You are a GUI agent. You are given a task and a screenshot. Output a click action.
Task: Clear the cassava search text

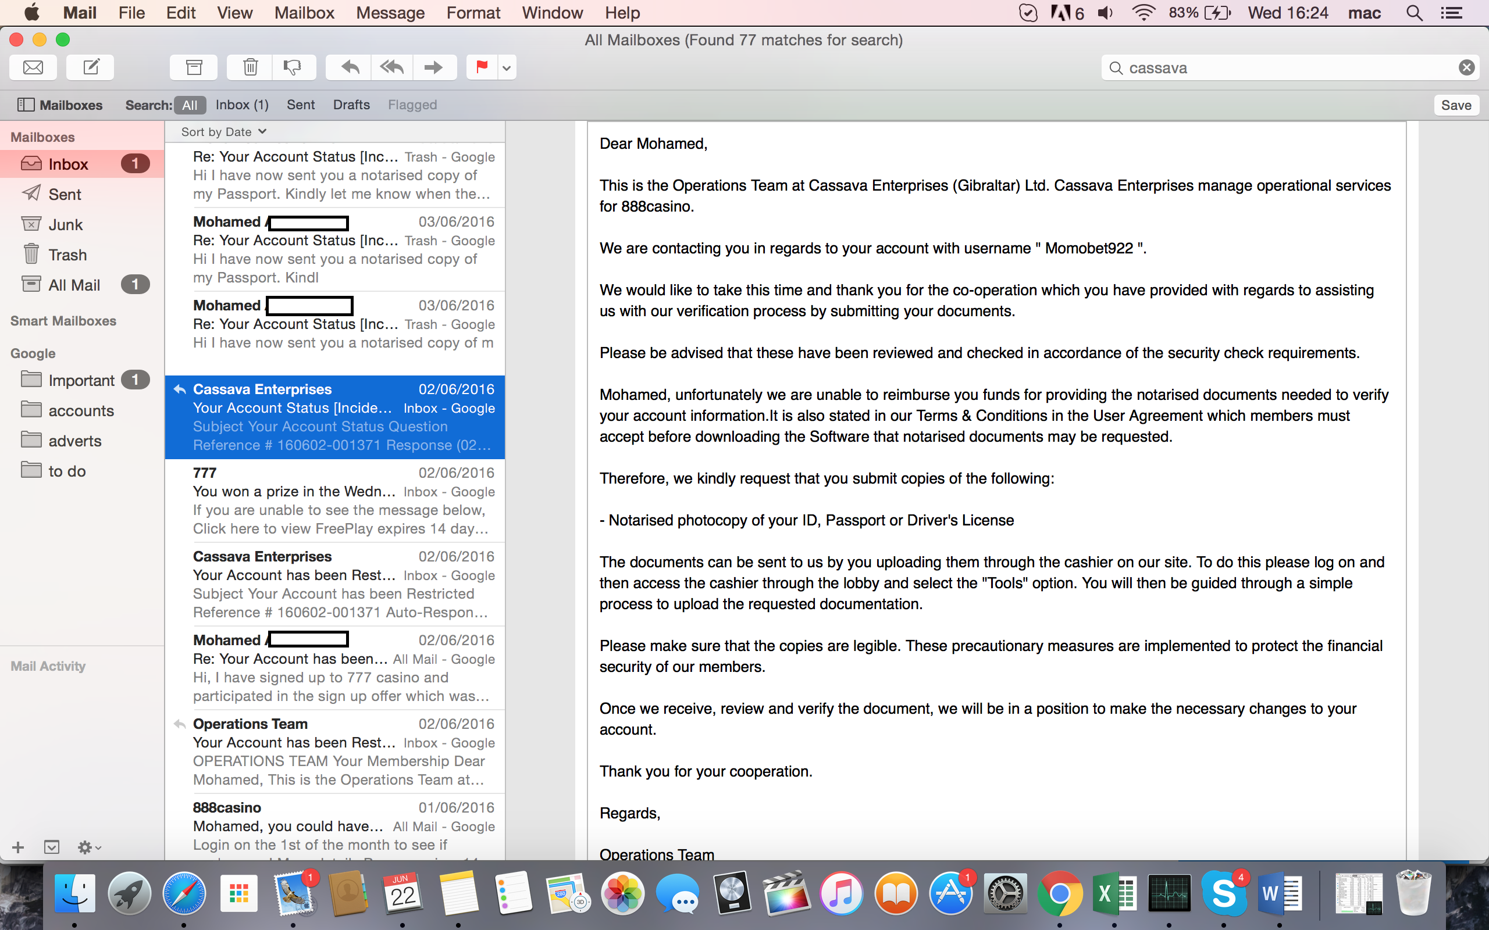coord(1466,67)
